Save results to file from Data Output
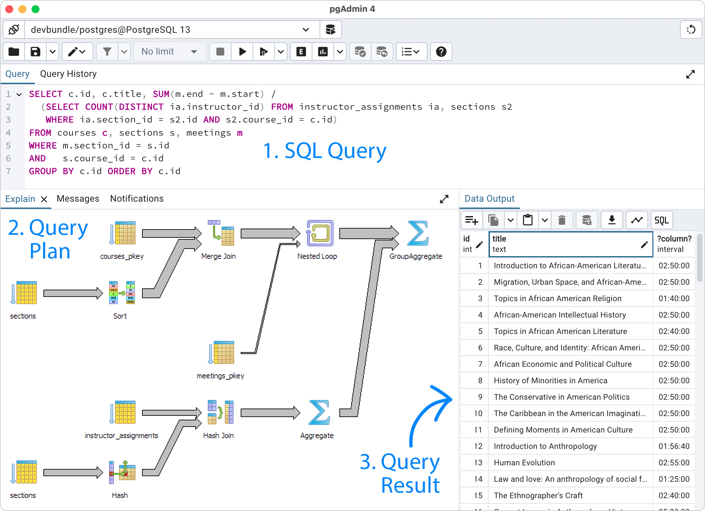The height and width of the screenshot is (511, 705). coord(612,220)
